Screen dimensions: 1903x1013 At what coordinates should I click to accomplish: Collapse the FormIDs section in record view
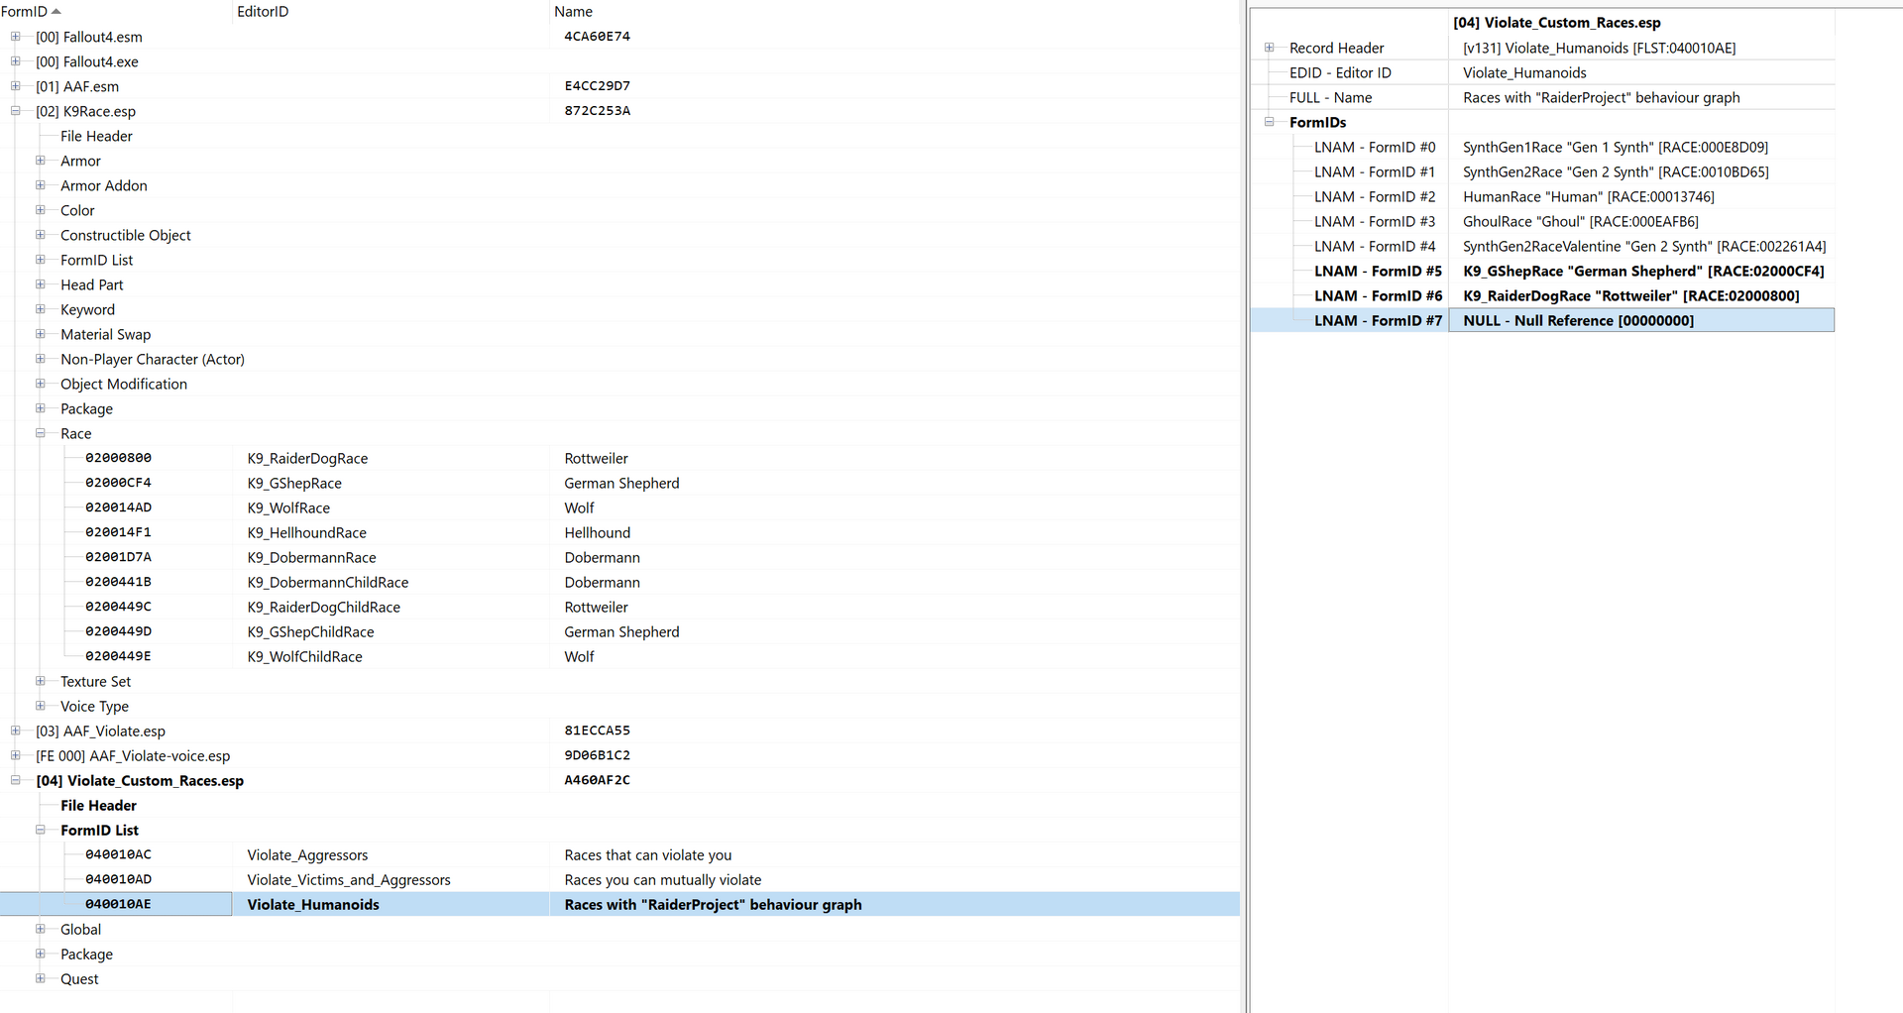pyautogui.click(x=1269, y=122)
